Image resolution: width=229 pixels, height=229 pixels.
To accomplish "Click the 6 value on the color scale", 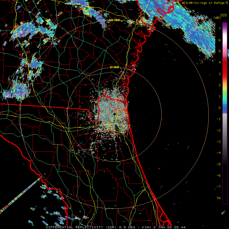I will [220, 40].
